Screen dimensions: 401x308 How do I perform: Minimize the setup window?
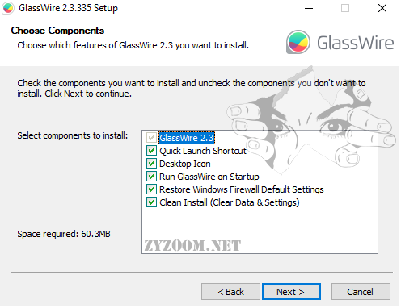pyautogui.click(x=309, y=8)
